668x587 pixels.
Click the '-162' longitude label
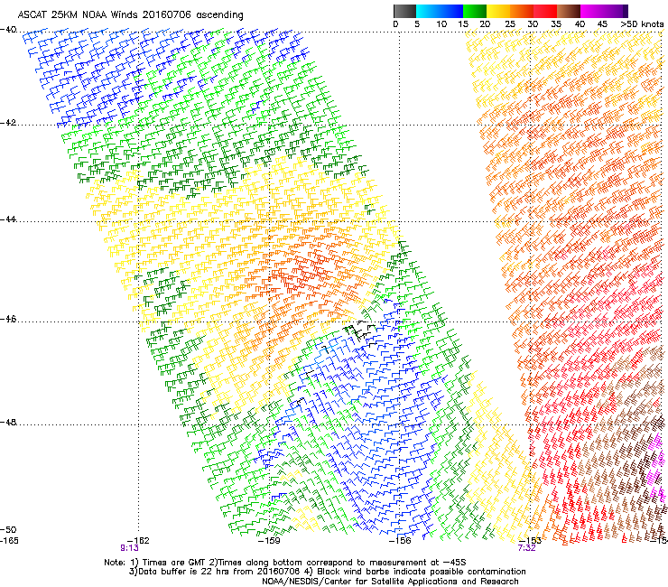(x=138, y=541)
